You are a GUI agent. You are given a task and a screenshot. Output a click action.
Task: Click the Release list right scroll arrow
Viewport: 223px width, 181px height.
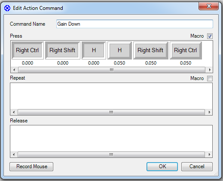(209, 154)
